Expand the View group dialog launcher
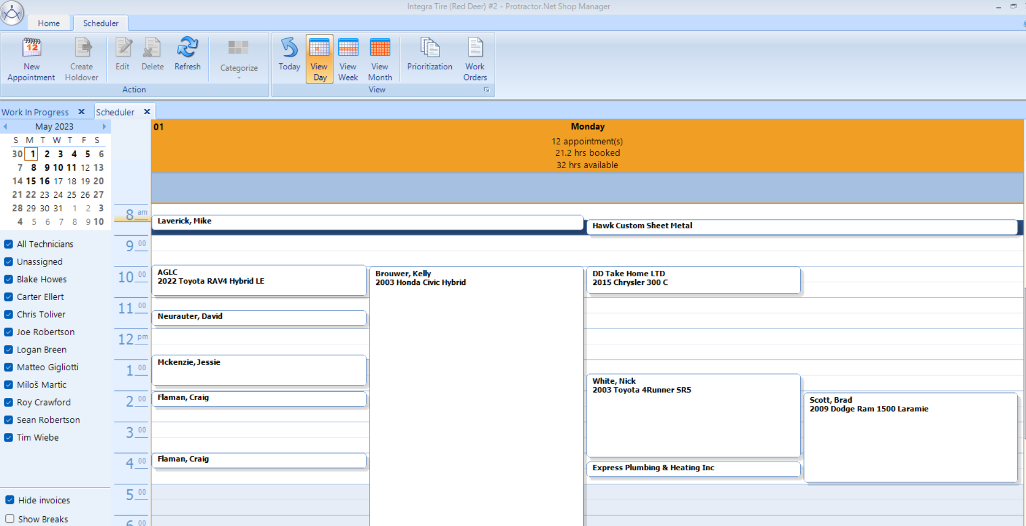Viewport: 1026px width, 526px height. 486,90
